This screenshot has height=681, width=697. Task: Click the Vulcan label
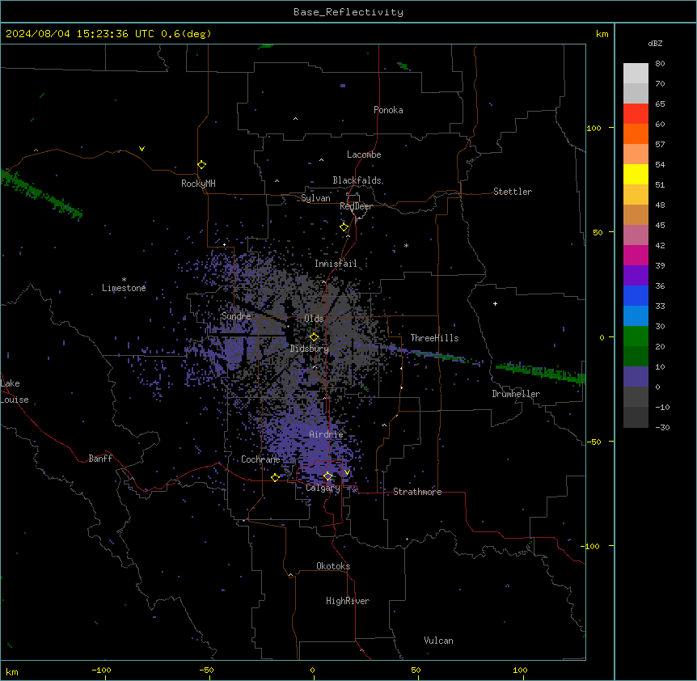[x=439, y=641]
